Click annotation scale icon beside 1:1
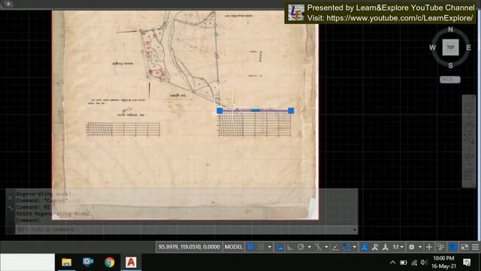Viewport: 481px width, 271px height. (386, 247)
